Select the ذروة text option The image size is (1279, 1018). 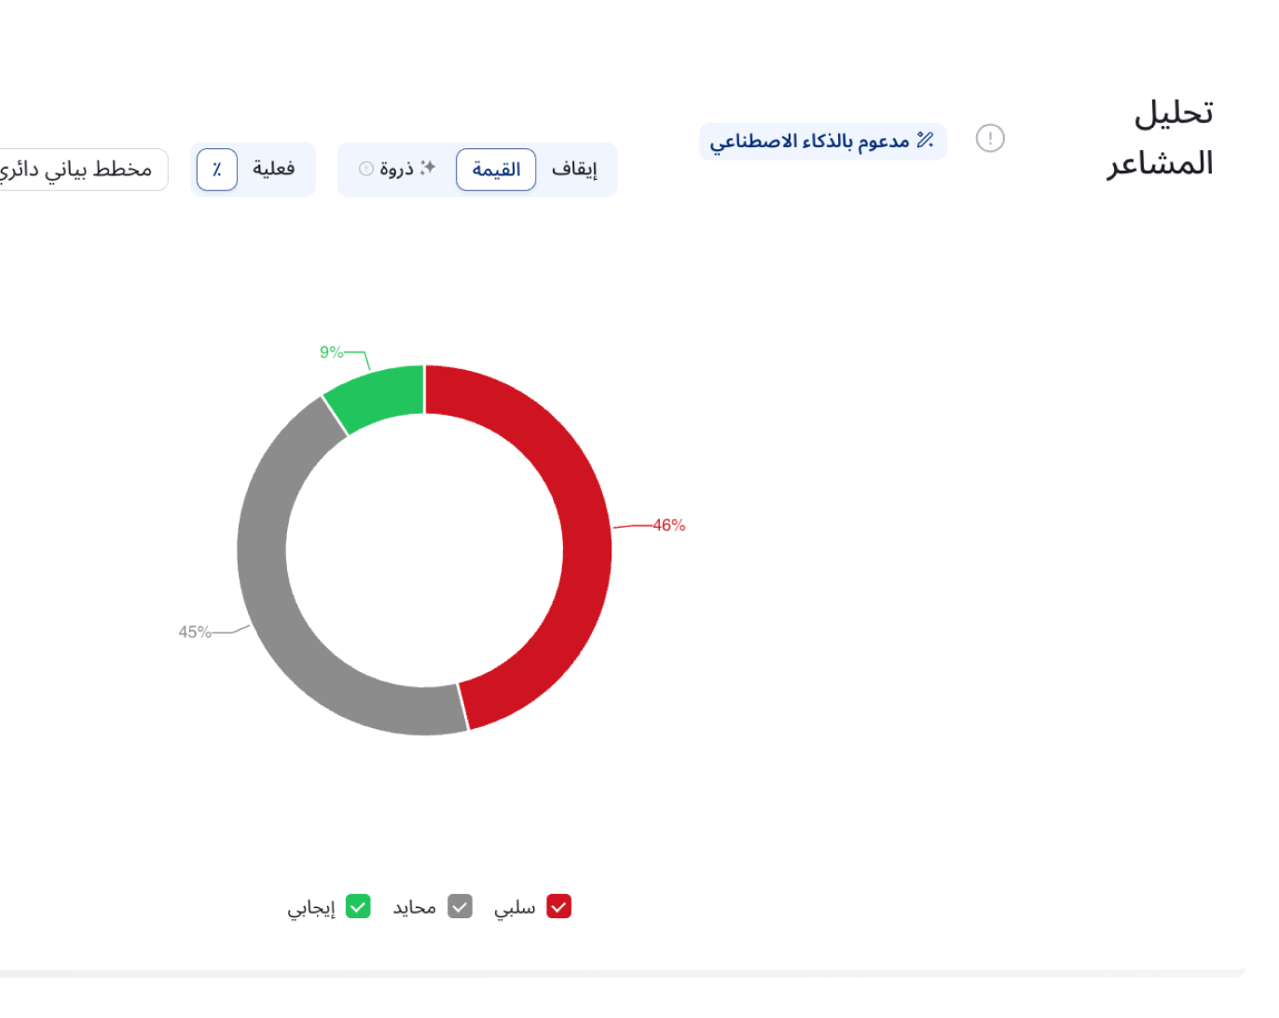click(396, 170)
